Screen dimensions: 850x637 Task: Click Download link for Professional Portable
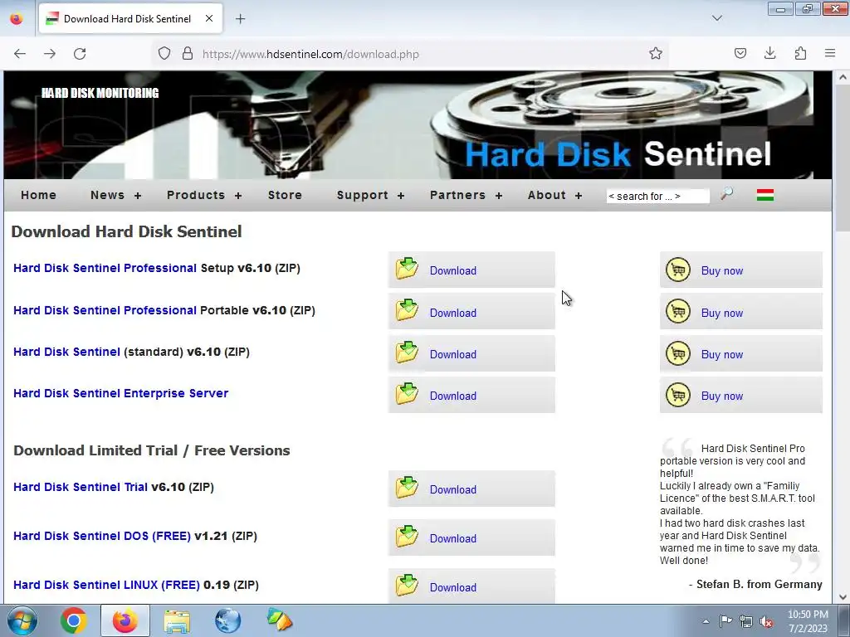(x=452, y=313)
